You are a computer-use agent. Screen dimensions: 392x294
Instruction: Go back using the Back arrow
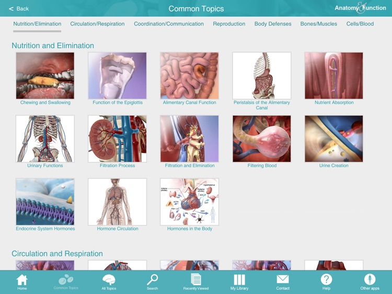pyautogui.click(x=19, y=9)
